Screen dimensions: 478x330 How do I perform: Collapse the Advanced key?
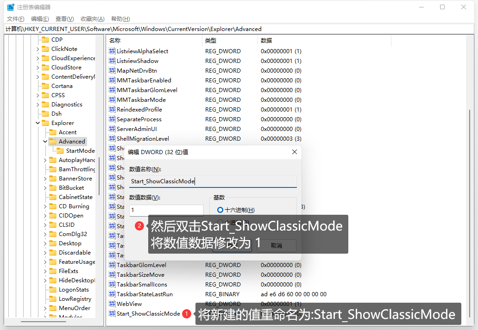pos(45,142)
